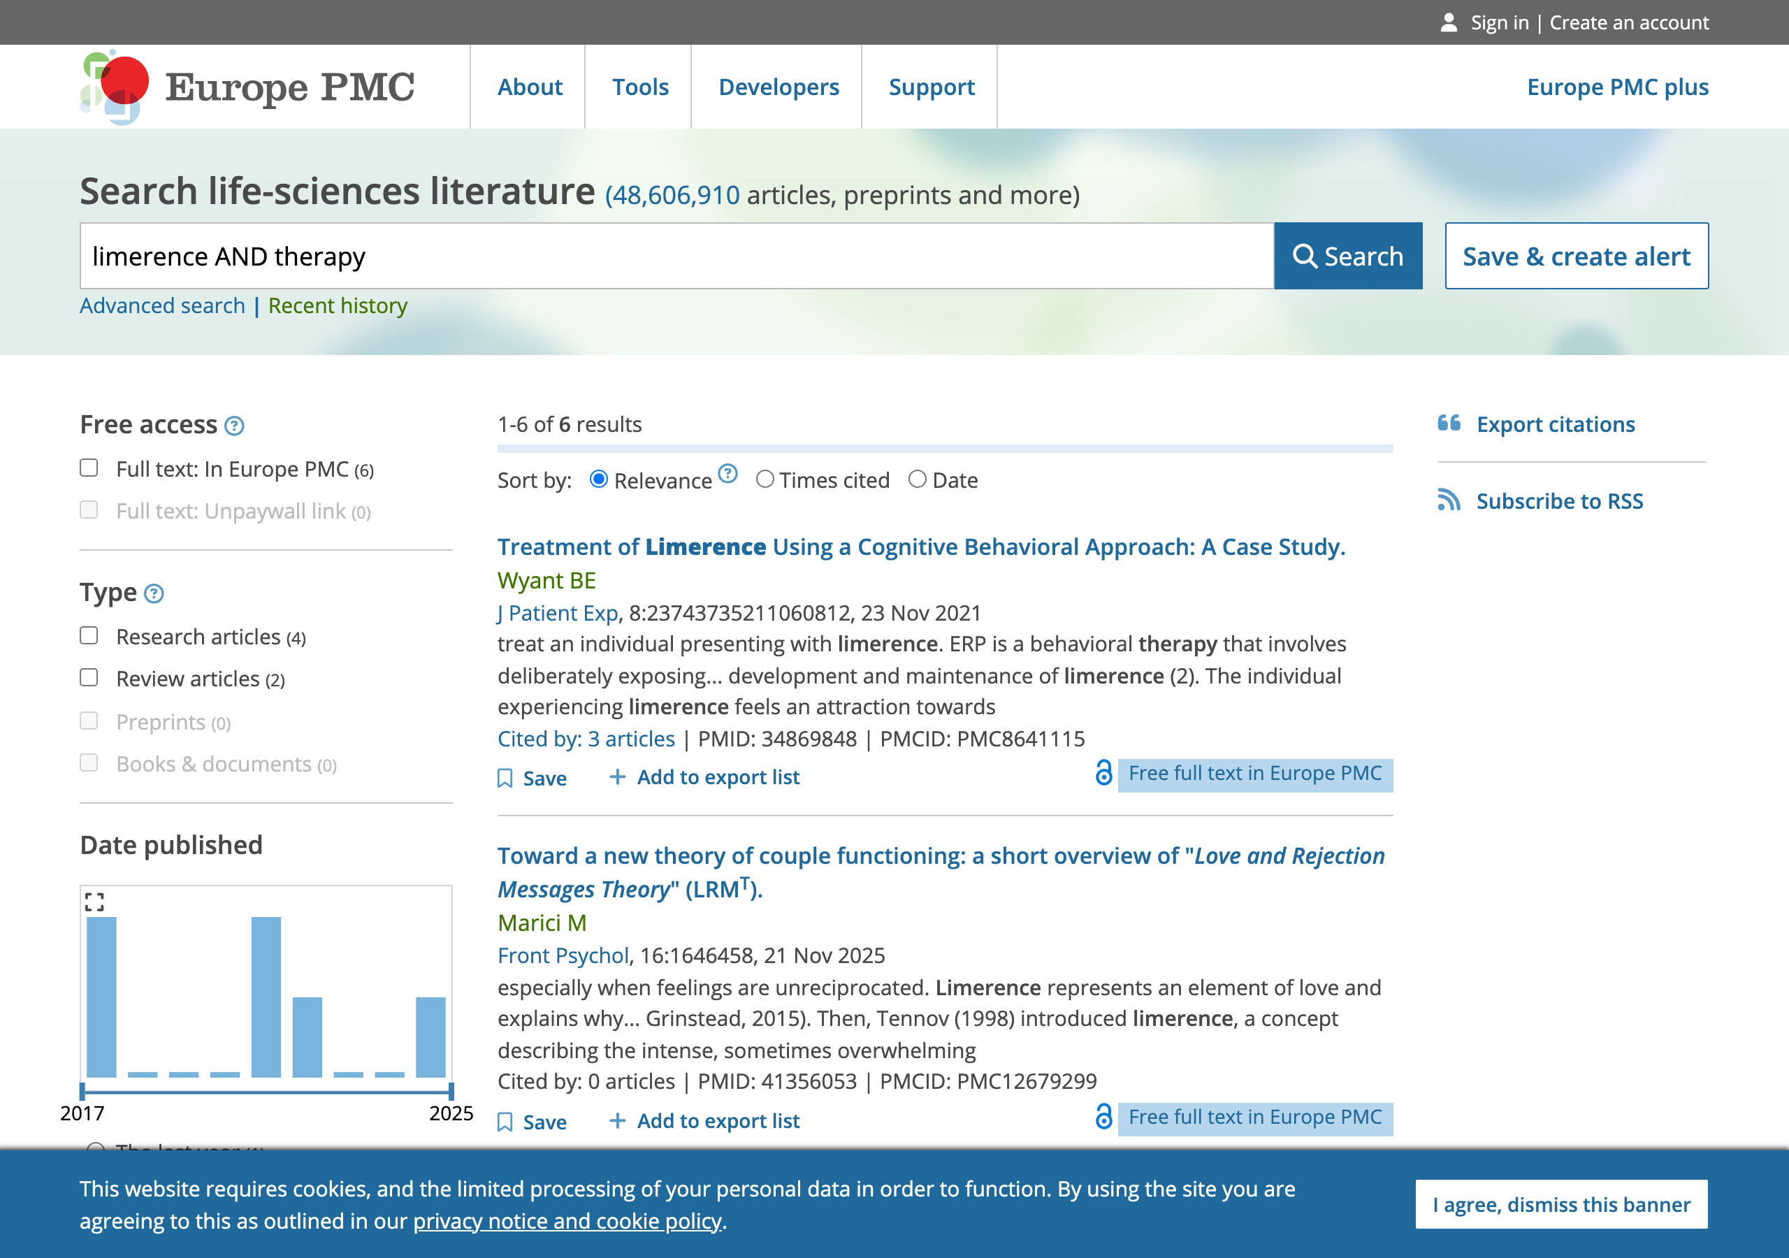Image resolution: width=1789 pixels, height=1258 pixels.
Task: Check the Preprints filter
Action: pos(89,720)
